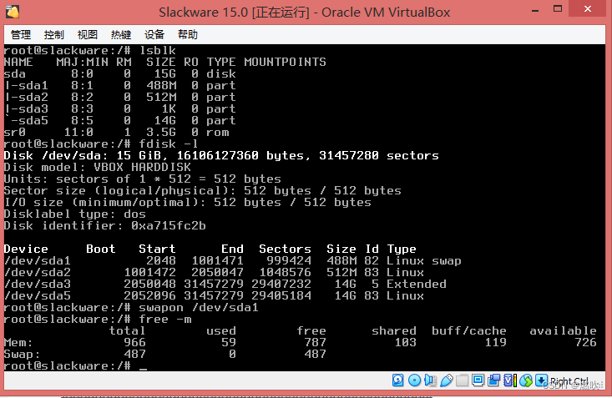This screenshot has height=398, width=612.
Task: Click the 'Disklabel type: dos' line
Action: pyautogui.click(x=75, y=214)
